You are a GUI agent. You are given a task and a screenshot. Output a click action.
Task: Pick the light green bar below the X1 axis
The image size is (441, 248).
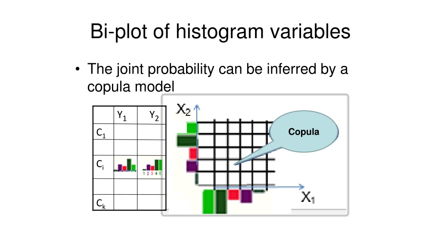[x=208, y=201]
